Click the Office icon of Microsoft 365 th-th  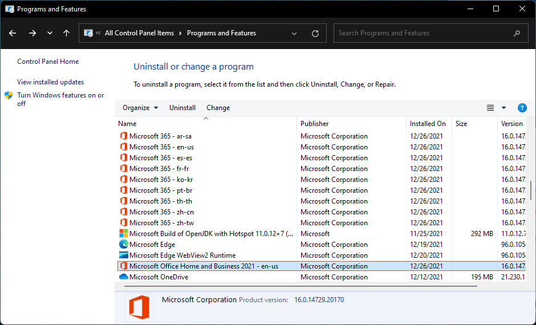(x=123, y=201)
